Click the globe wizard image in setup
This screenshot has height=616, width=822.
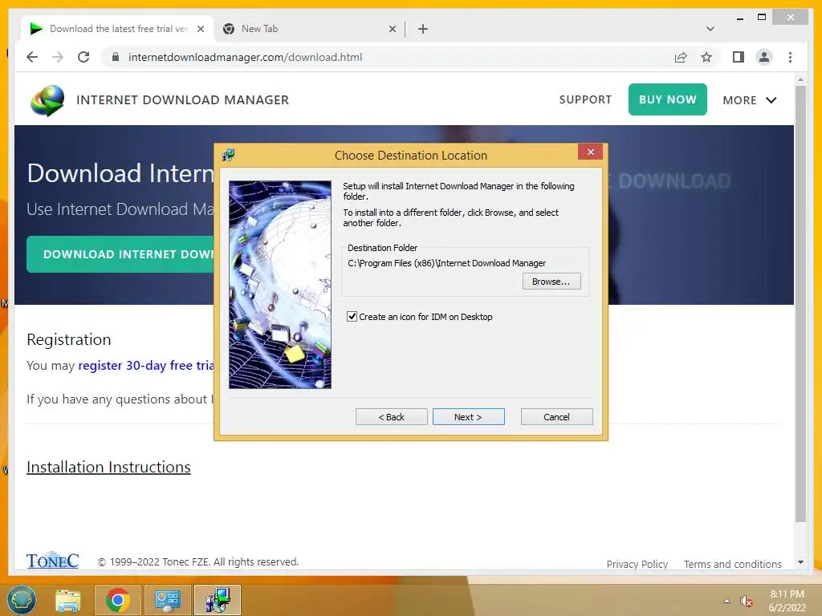[x=280, y=285]
